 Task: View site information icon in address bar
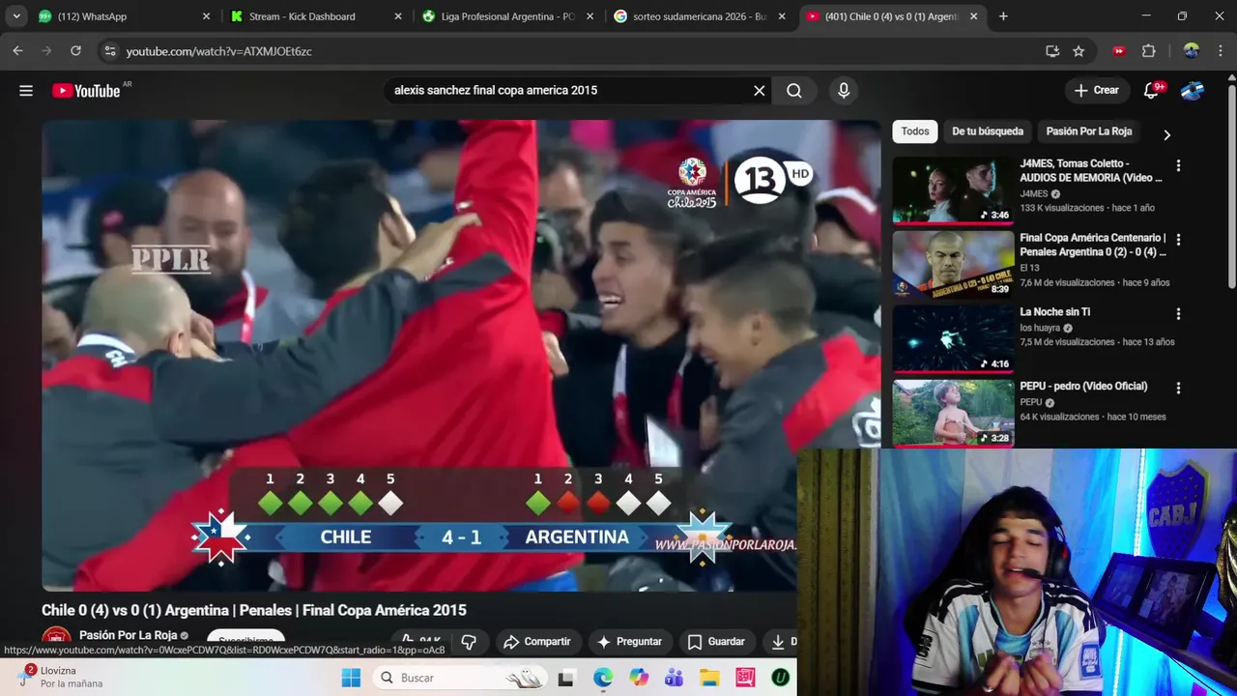[x=110, y=51]
